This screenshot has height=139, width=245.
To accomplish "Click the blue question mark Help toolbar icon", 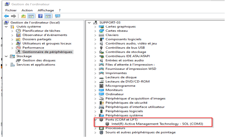I will coord(40,16).
